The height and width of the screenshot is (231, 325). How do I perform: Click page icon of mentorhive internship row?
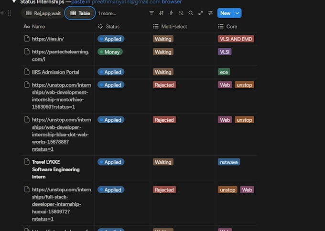(x=27, y=84)
